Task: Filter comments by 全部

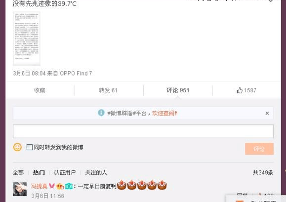Action: [18, 172]
